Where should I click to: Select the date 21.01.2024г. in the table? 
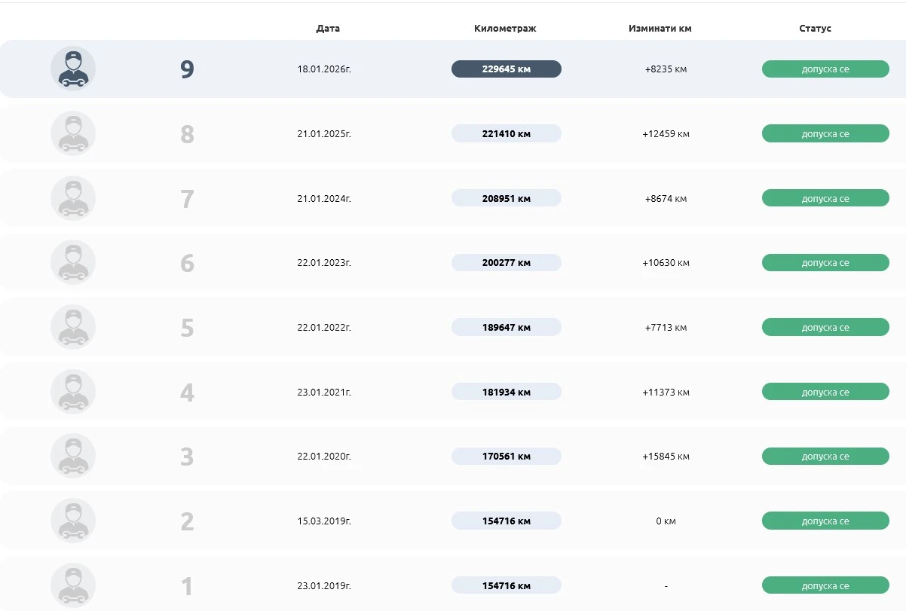coord(324,199)
